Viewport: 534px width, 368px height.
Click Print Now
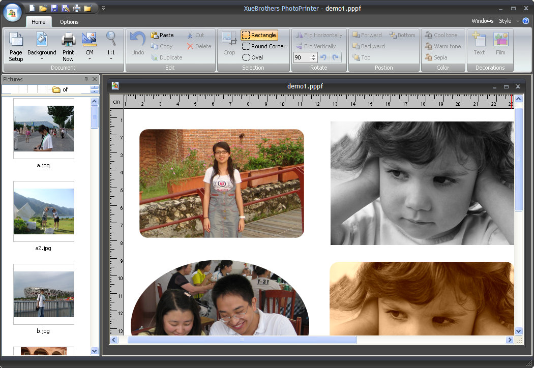pyautogui.click(x=68, y=47)
